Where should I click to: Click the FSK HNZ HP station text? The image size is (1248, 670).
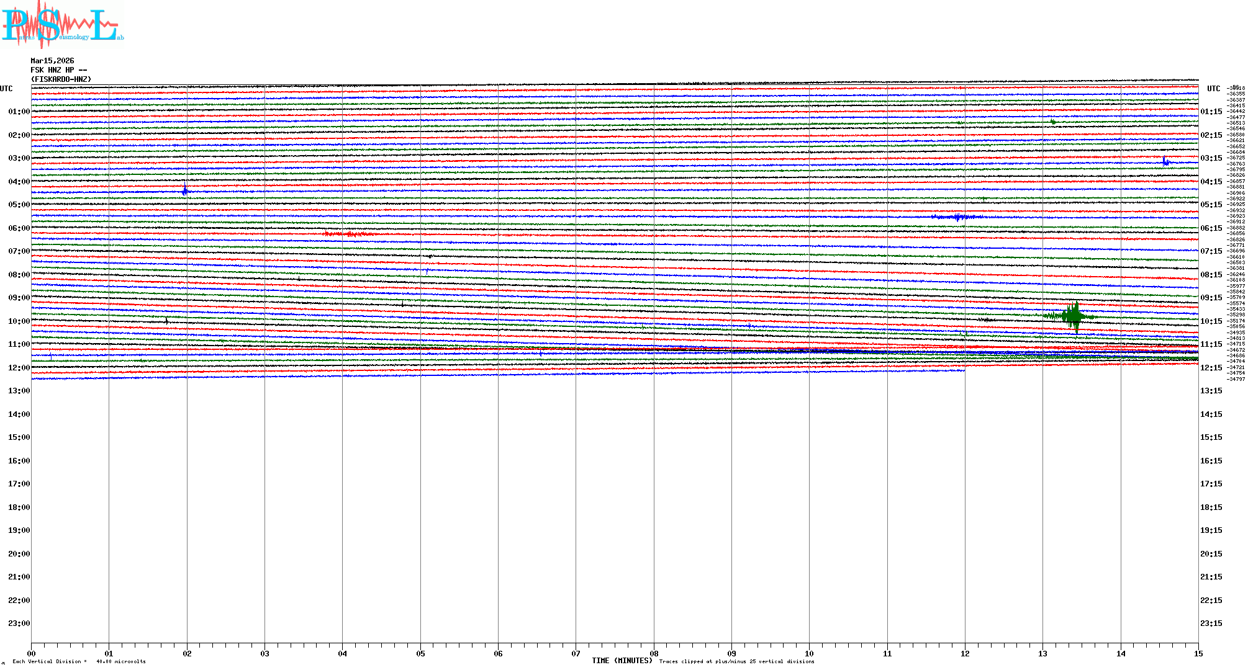pos(58,70)
